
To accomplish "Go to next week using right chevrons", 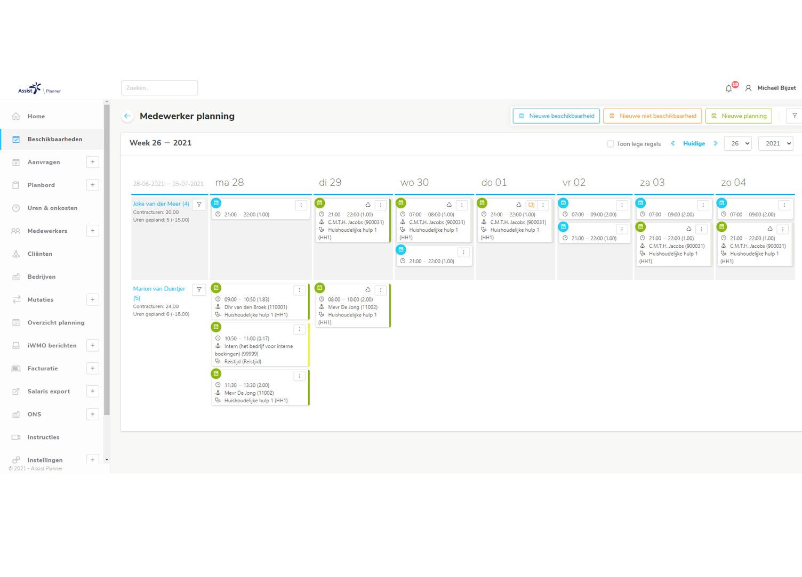I will pyautogui.click(x=716, y=143).
